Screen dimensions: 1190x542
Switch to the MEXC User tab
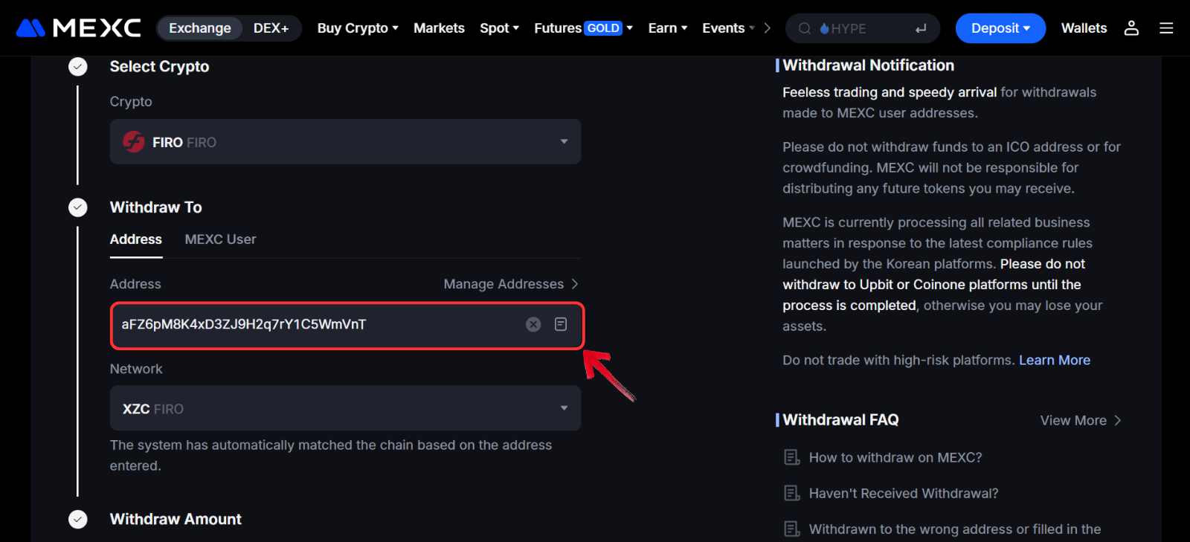click(x=220, y=239)
